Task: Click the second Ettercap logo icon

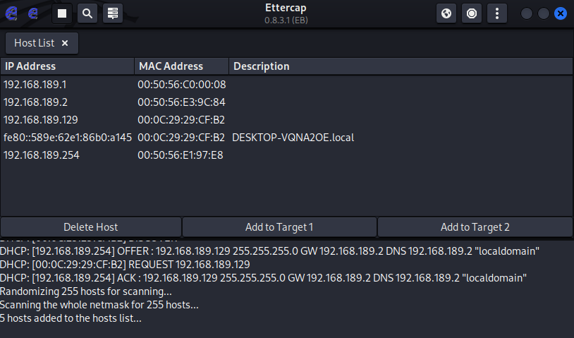Action: click(x=33, y=13)
